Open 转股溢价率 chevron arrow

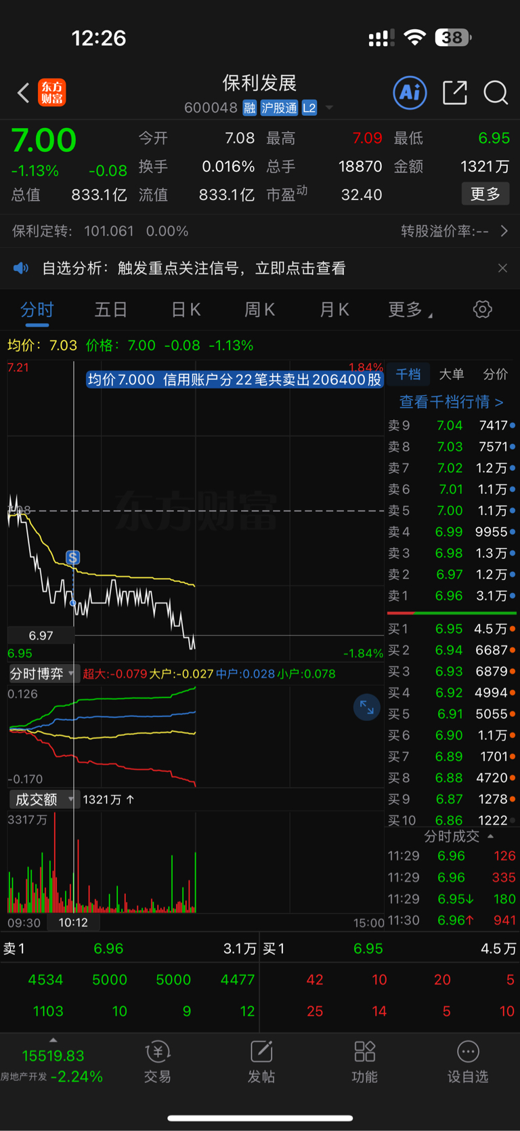click(504, 231)
